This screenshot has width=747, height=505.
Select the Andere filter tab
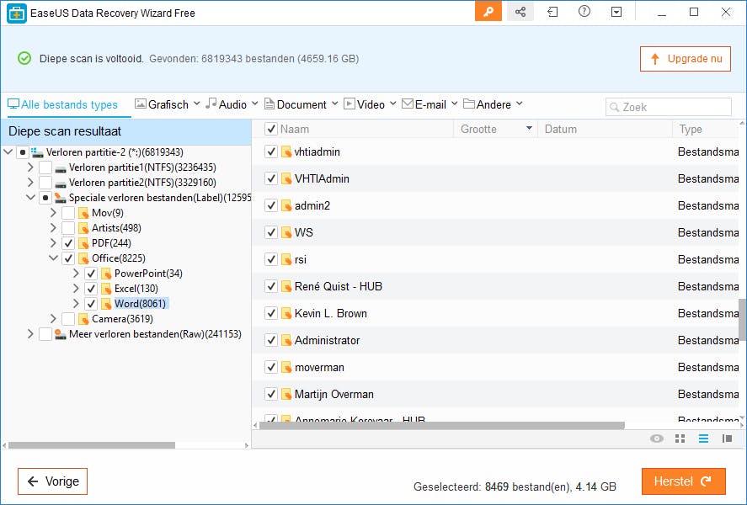488,104
